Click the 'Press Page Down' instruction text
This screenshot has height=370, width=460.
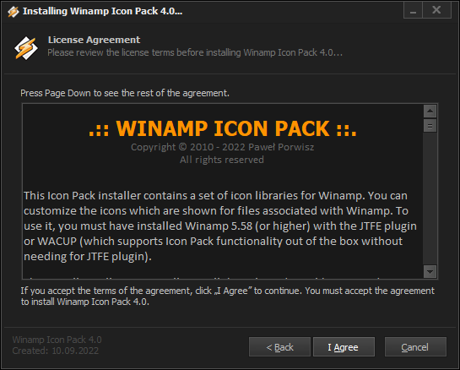click(125, 93)
